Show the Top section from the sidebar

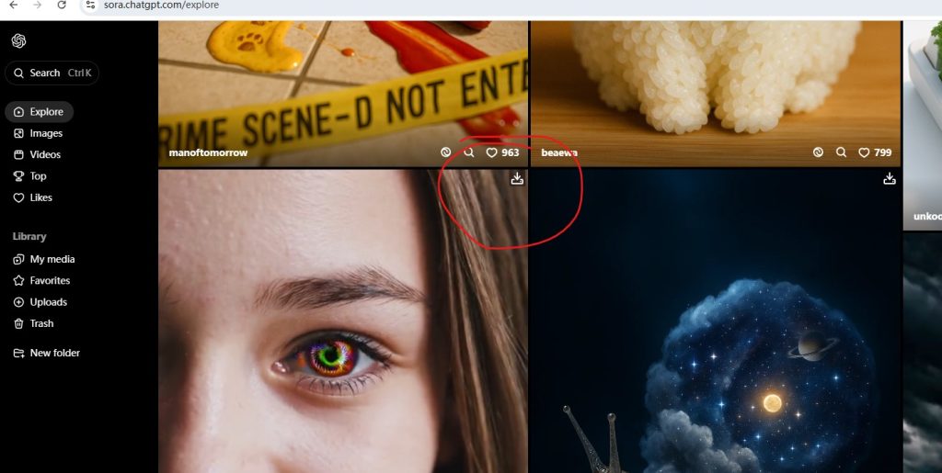tap(38, 176)
